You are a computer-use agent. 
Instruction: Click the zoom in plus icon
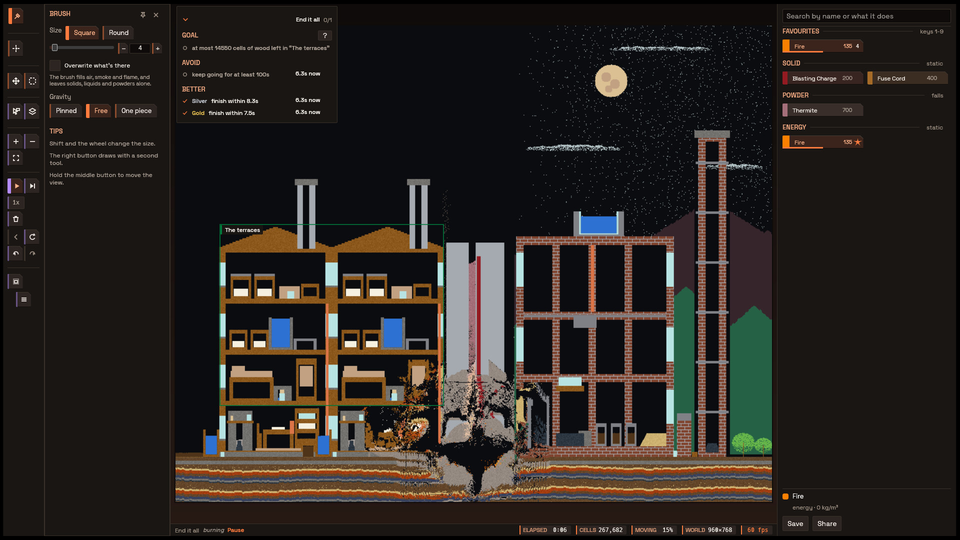16,141
